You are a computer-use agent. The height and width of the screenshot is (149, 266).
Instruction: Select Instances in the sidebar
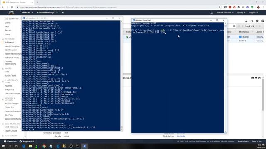9,42
